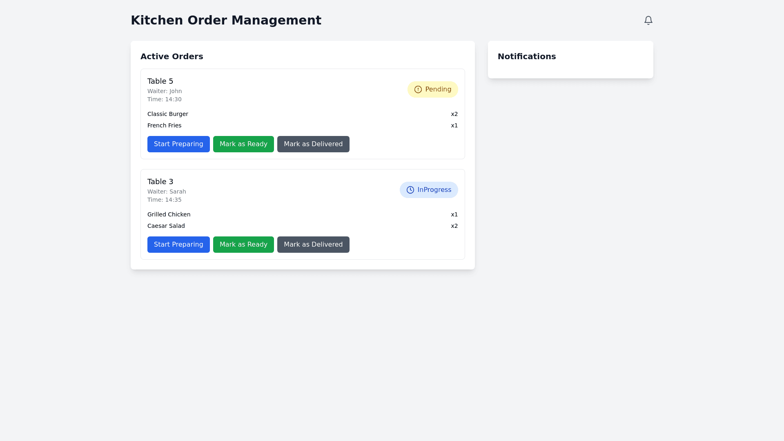784x441 pixels.
Task: Click the Notifications panel heading
Action: (526, 56)
